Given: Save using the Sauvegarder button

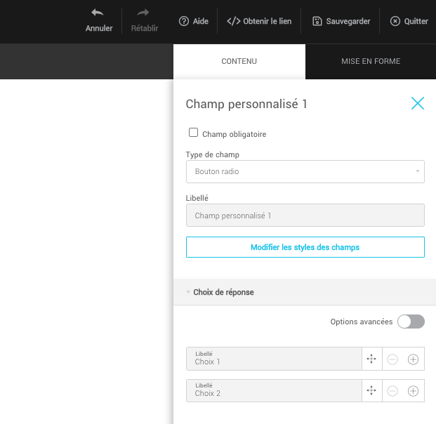Looking at the screenshot, I should (x=341, y=21).
